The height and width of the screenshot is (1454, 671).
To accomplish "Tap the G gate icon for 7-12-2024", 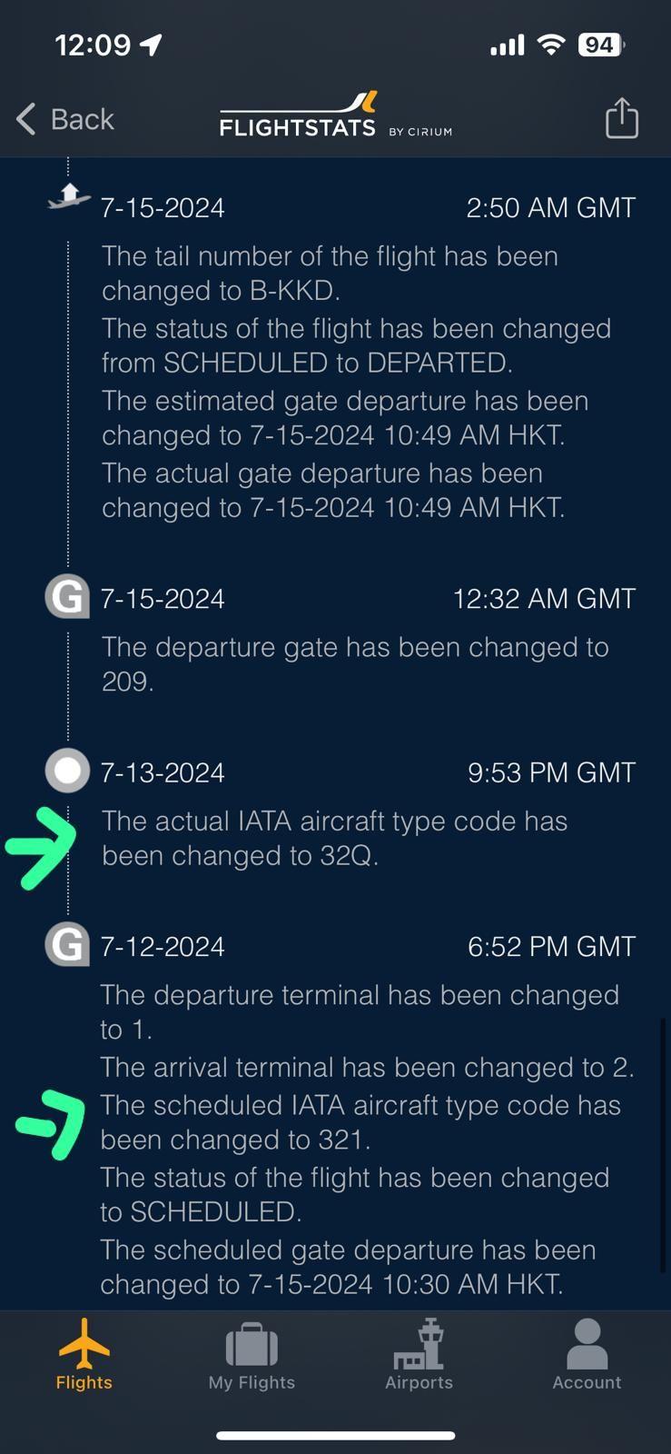I will click(67, 945).
